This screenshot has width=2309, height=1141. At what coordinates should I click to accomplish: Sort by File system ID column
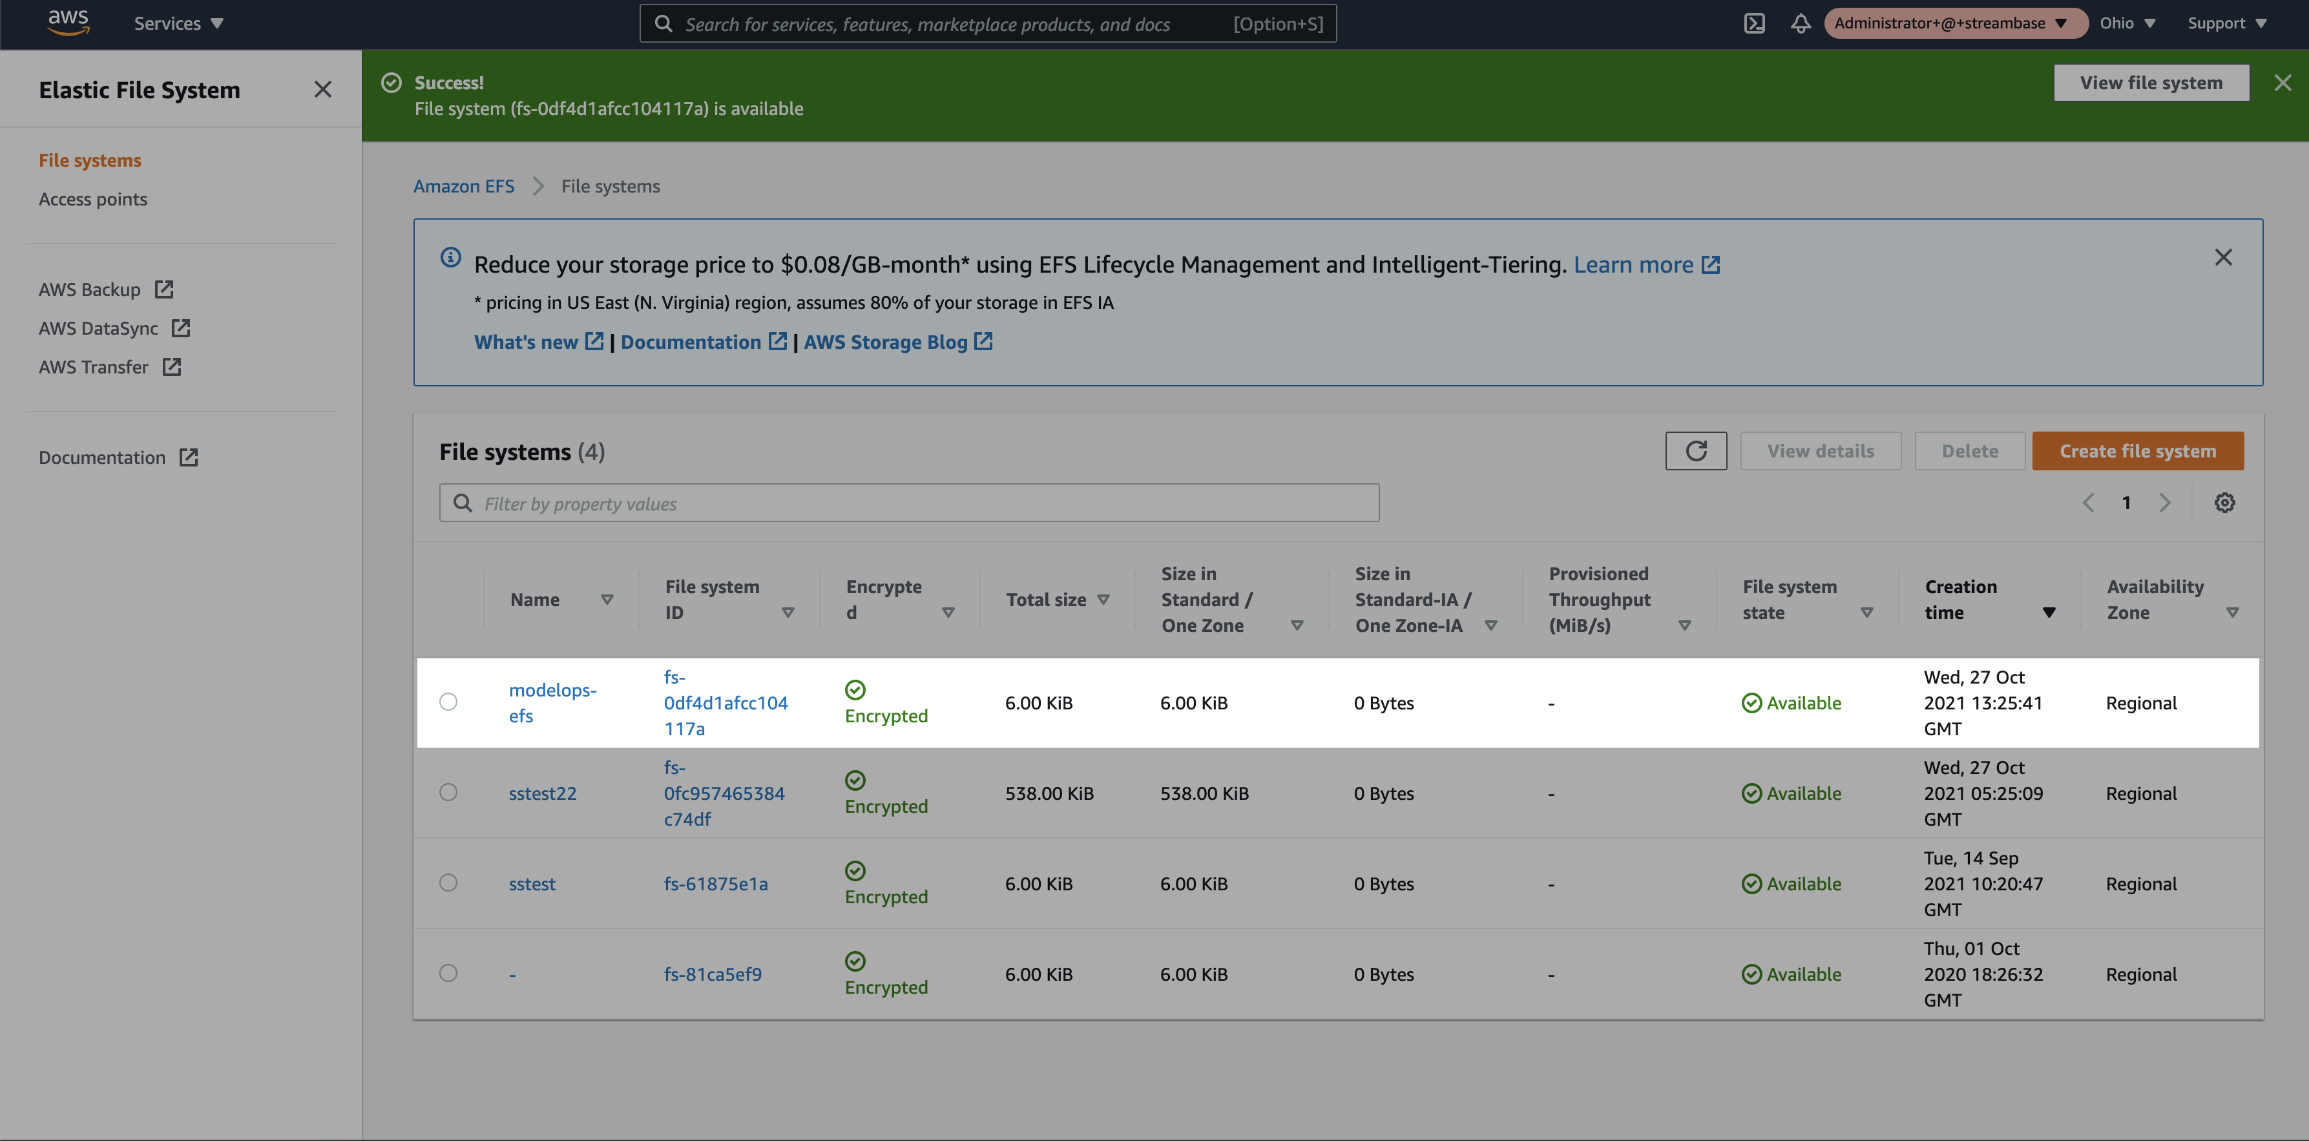point(788,613)
